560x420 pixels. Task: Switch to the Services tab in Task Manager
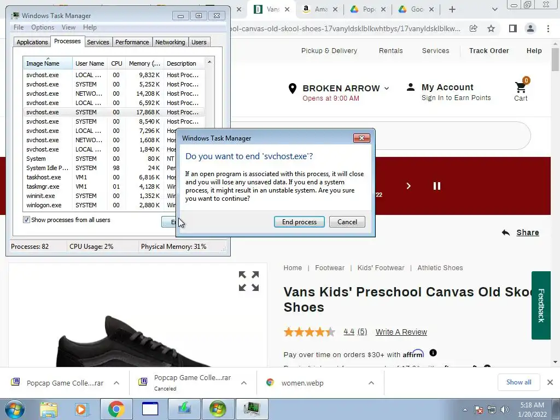[98, 42]
